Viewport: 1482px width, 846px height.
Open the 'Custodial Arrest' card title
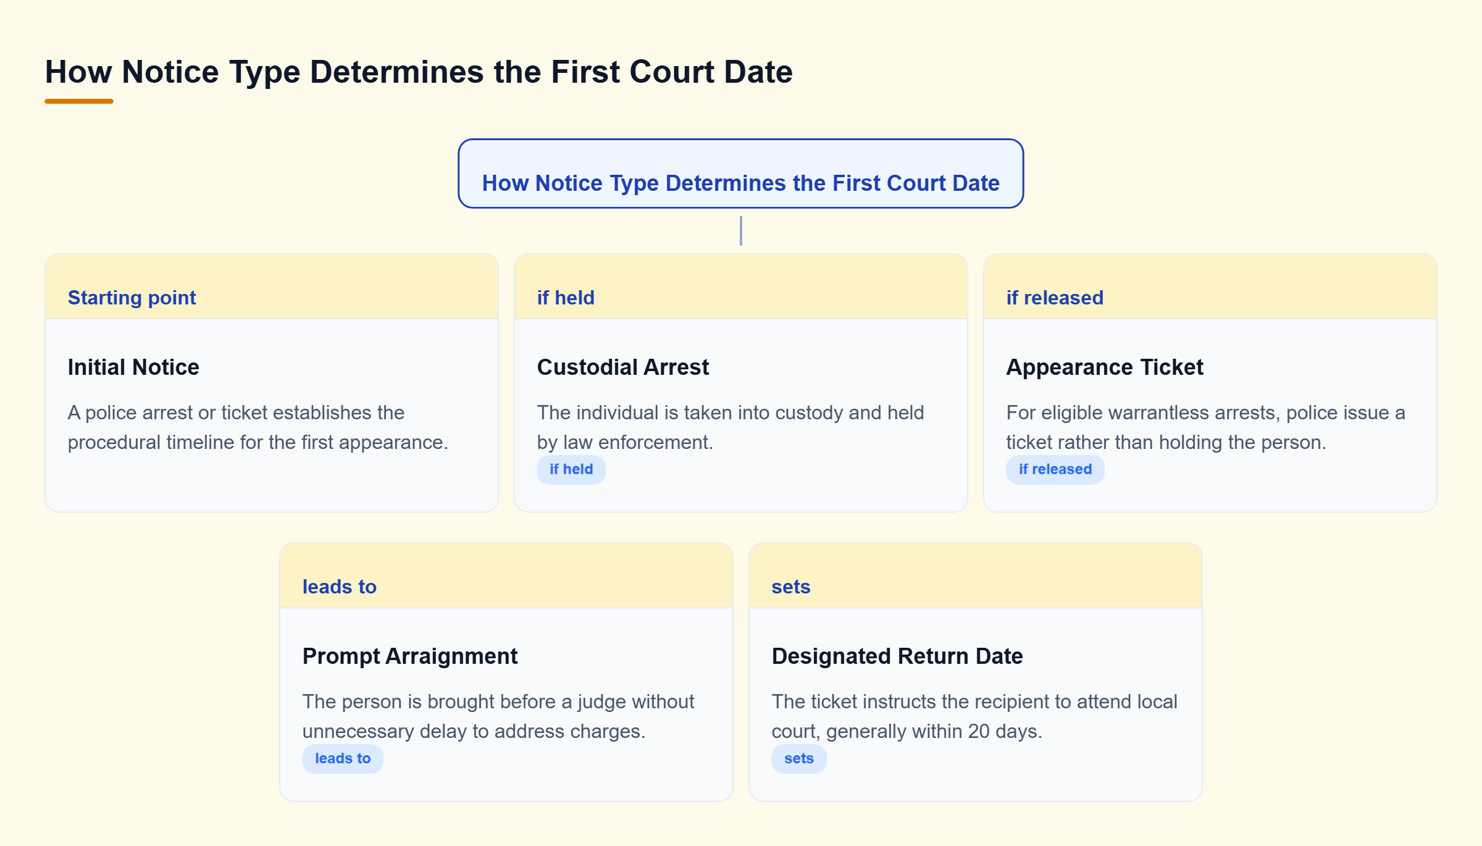pyautogui.click(x=623, y=367)
